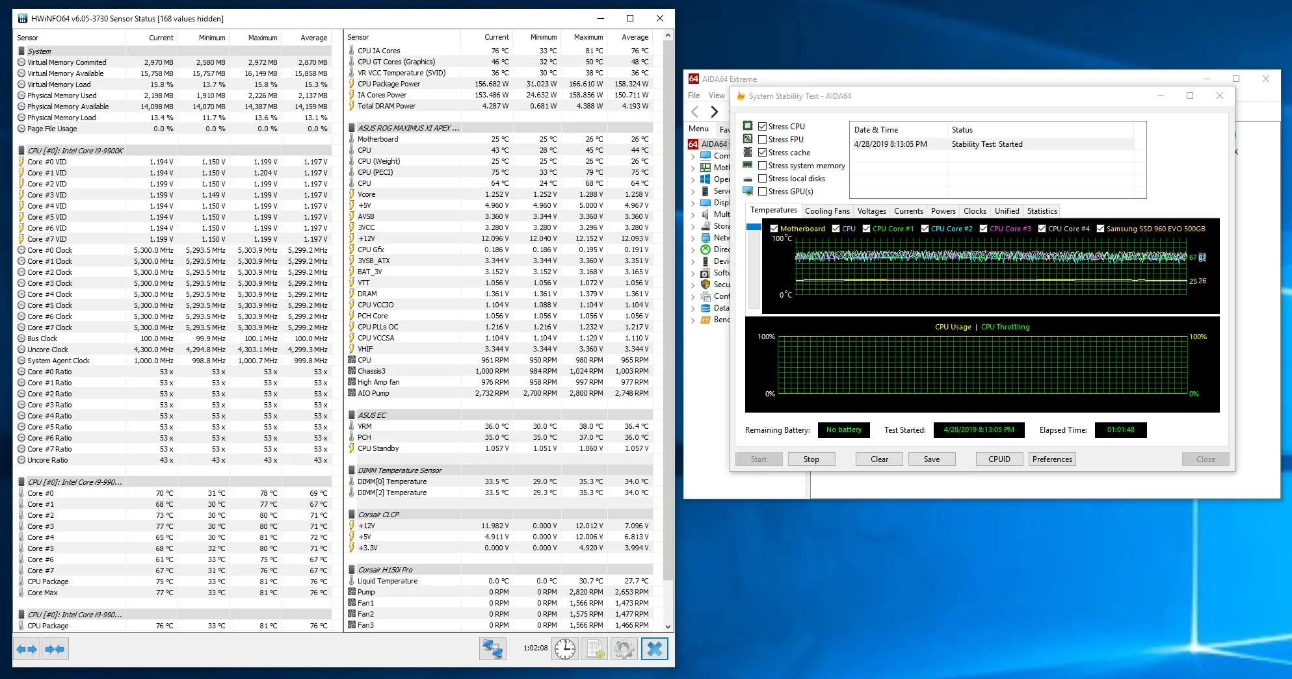The width and height of the screenshot is (1292, 679).
Task: Click the HWiNFO reset clock icon
Action: coord(565,648)
